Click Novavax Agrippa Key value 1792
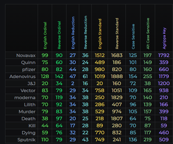 [164, 55]
